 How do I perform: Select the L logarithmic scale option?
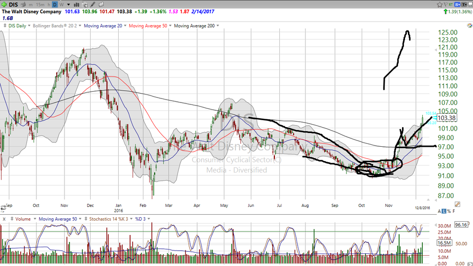coord(444,211)
